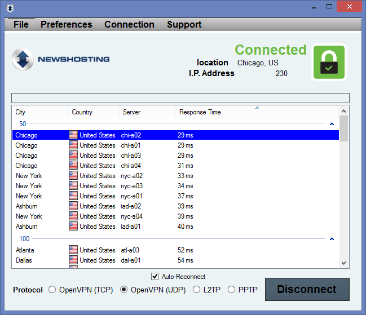Click the US flag in iad-a02 row
The width and height of the screenshot is (366, 315).
(x=73, y=206)
